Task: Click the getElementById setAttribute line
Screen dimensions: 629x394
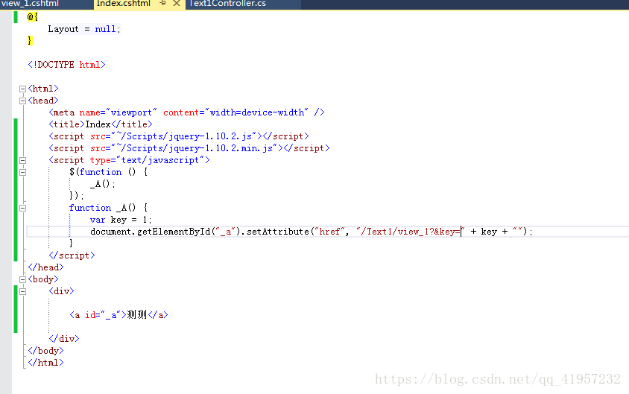Action: 312,232
